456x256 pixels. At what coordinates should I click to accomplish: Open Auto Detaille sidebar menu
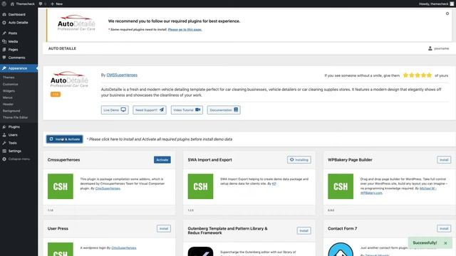19,22
